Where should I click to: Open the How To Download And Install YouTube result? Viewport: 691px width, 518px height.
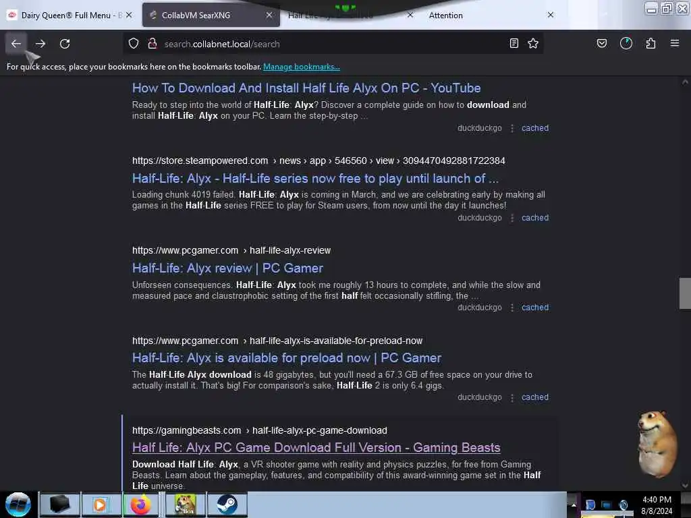click(x=306, y=88)
